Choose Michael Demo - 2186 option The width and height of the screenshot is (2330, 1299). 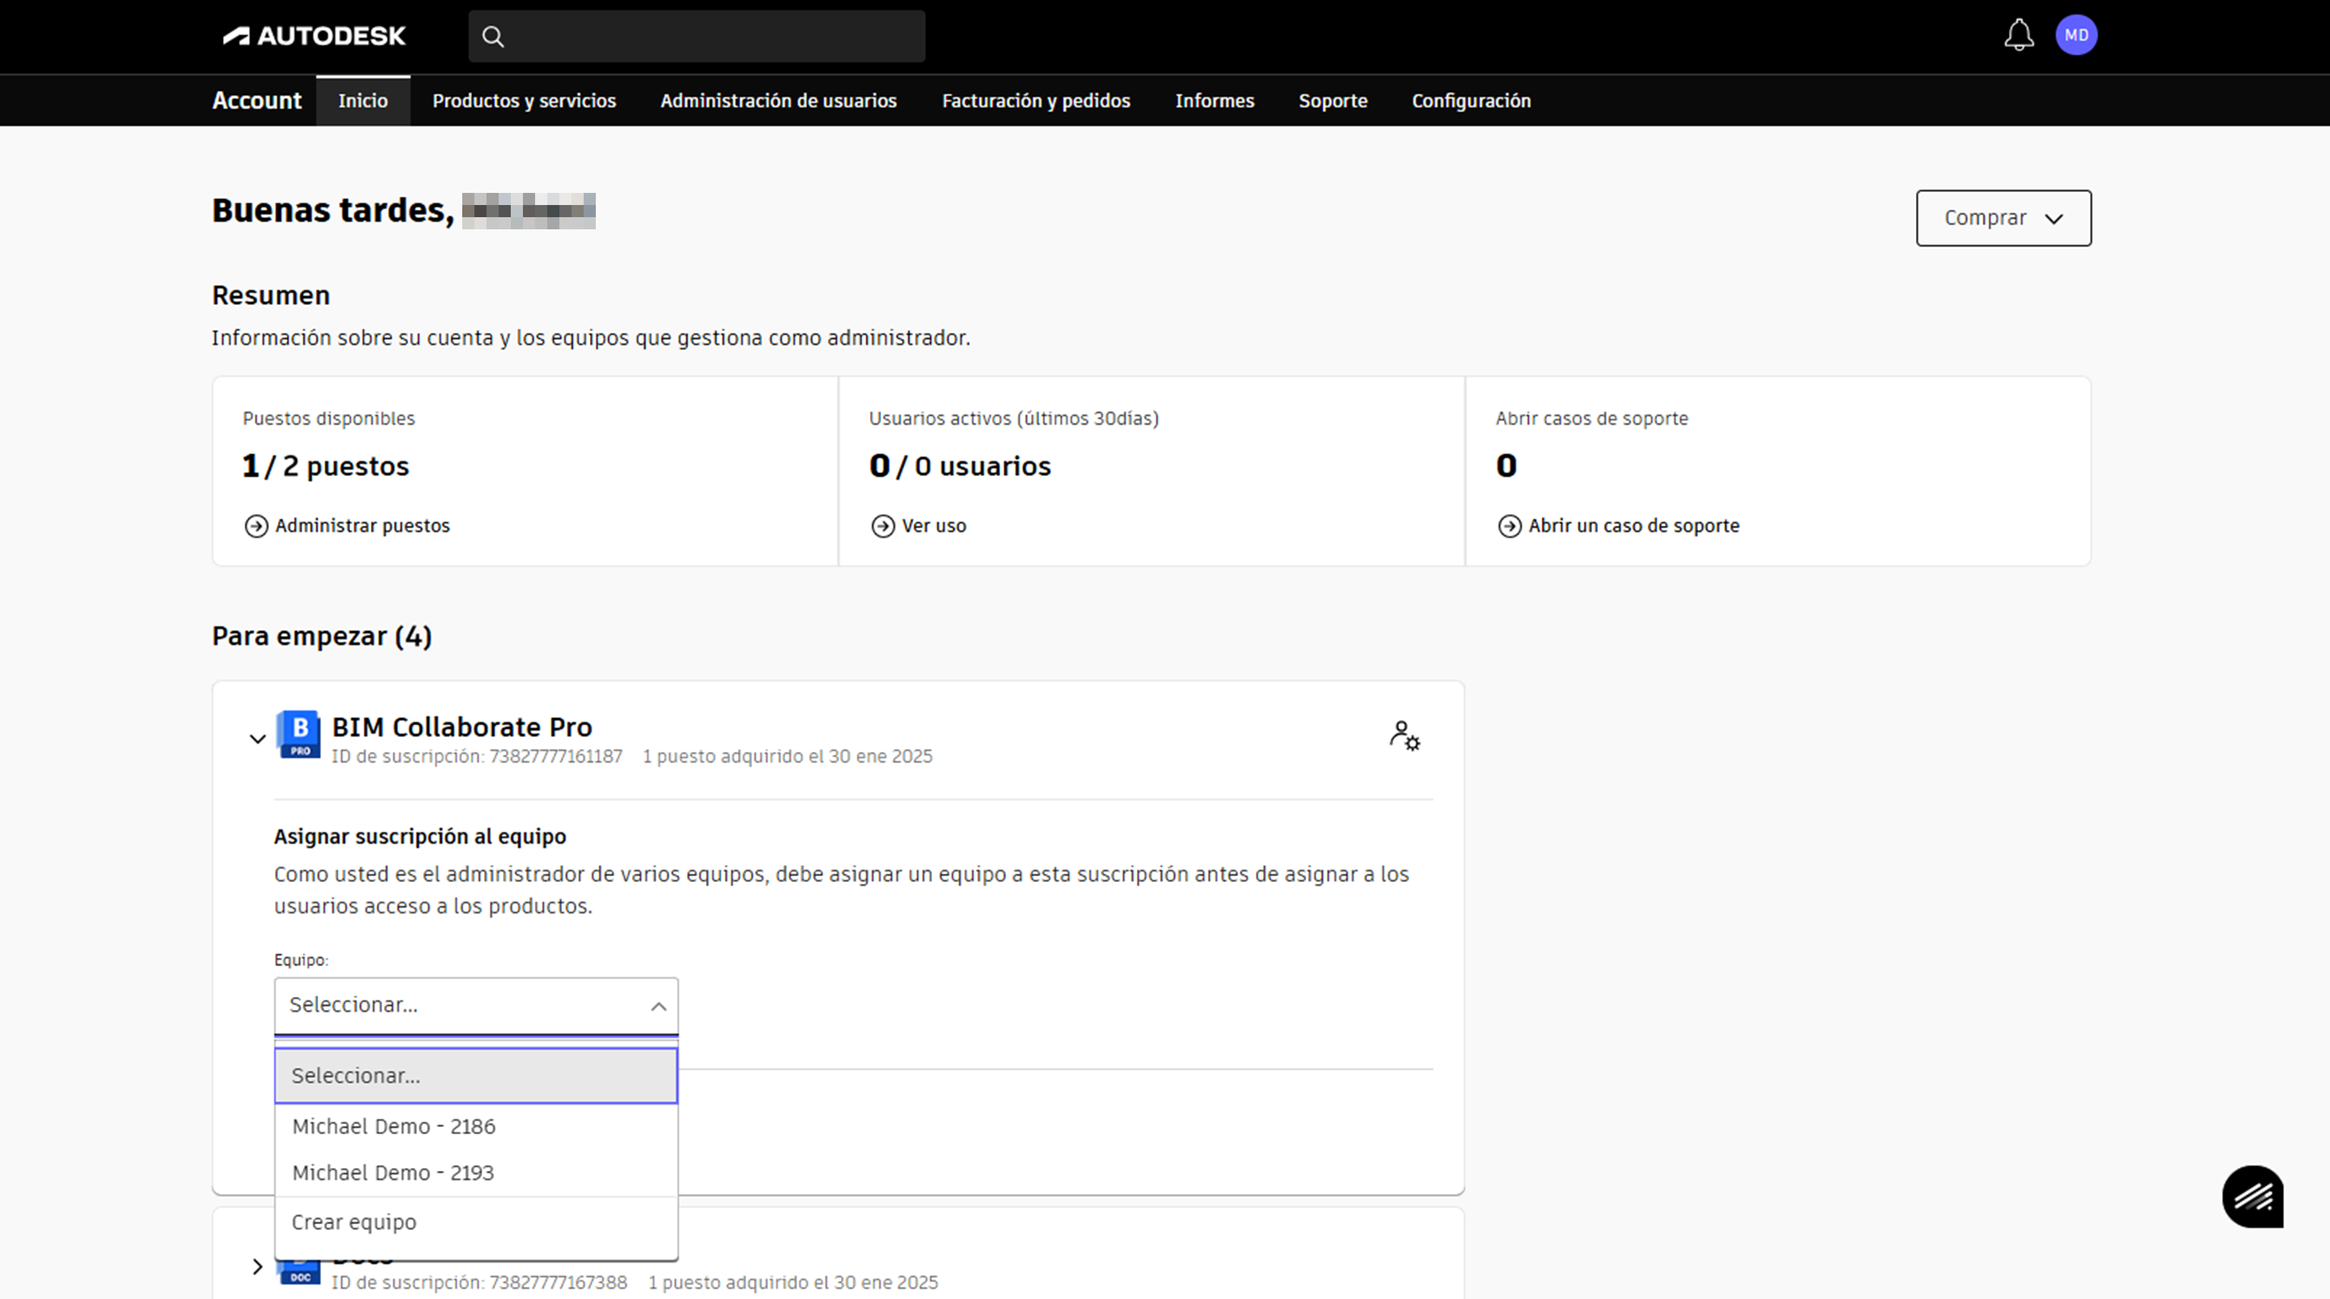point(393,1126)
